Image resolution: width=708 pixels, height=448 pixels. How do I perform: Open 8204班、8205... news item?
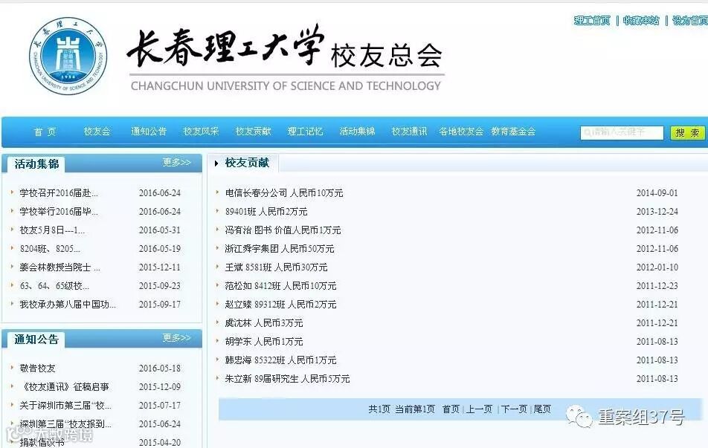pos(50,249)
